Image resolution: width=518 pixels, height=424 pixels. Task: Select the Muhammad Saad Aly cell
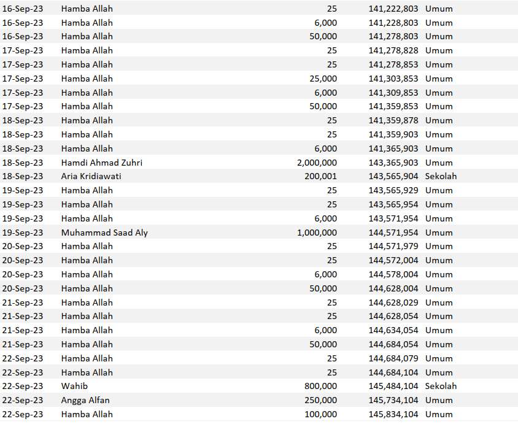pyautogui.click(x=104, y=233)
